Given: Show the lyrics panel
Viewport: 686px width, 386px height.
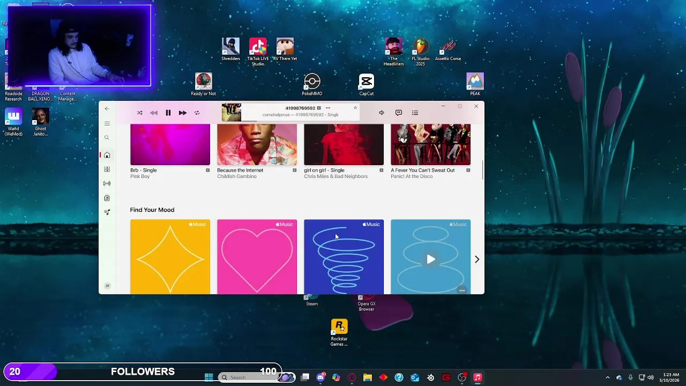Looking at the screenshot, I should point(398,113).
